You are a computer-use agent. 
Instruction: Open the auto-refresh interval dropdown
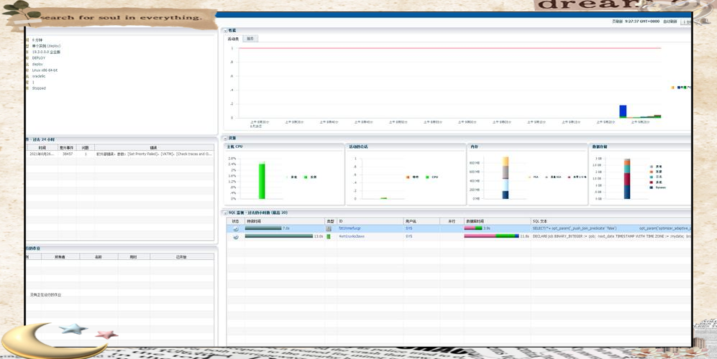685,22
